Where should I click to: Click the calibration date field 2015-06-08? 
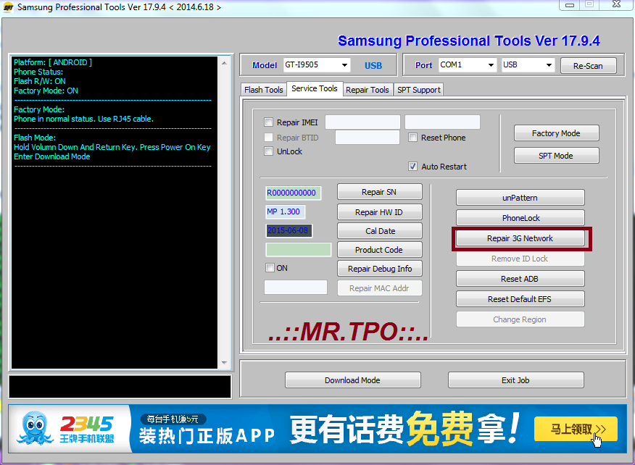pyautogui.click(x=289, y=230)
